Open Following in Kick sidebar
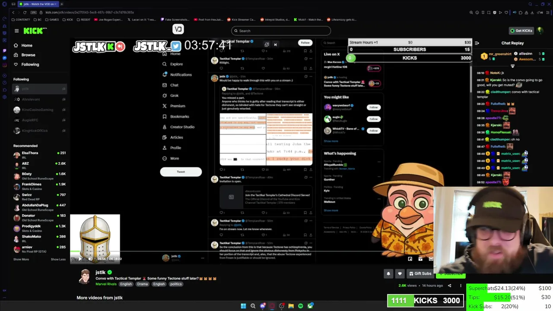 click(x=26, y=64)
